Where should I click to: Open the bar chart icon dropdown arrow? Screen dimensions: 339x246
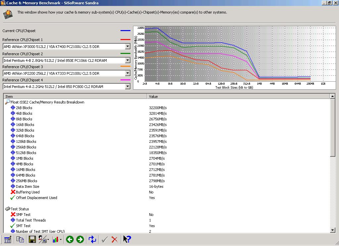[x=61, y=239]
